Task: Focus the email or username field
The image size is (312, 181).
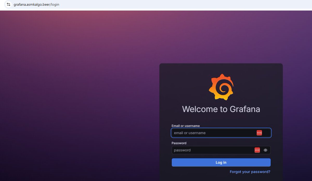Action: pos(221,133)
